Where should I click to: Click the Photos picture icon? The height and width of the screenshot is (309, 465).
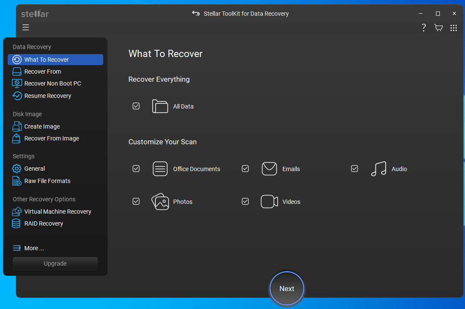160,202
